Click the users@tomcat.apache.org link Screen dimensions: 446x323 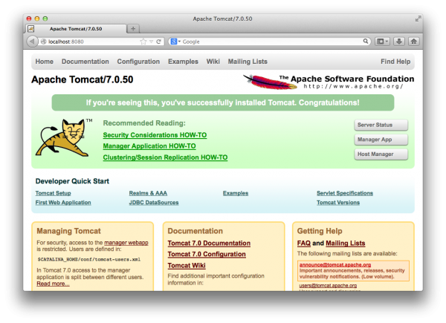click(328, 285)
